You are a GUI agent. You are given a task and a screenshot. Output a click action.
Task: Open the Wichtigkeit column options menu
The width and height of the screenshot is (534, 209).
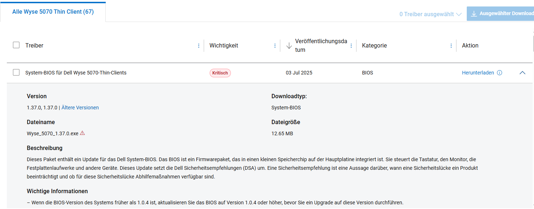275,46
